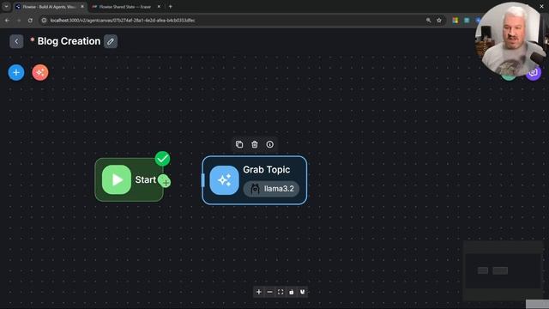Reload the current page
The width and height of the screenshot is (549, 309).
coord(31,21)
